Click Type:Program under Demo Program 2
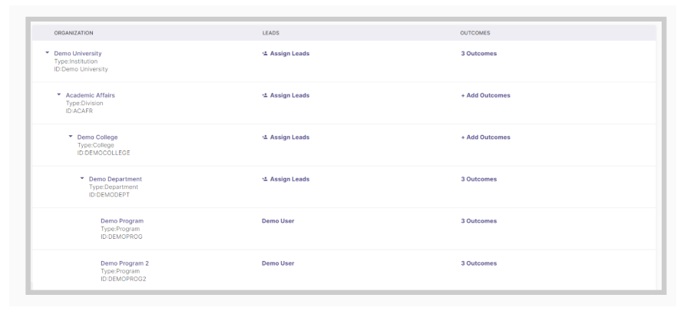687x311 pixels. (x=120, y=271)
